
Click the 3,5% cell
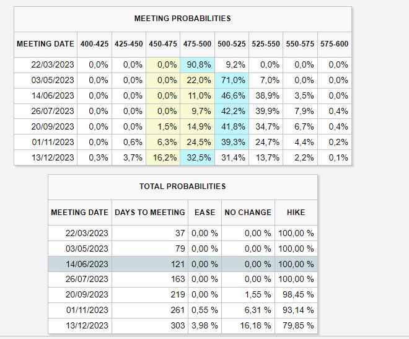pos(300,95)
